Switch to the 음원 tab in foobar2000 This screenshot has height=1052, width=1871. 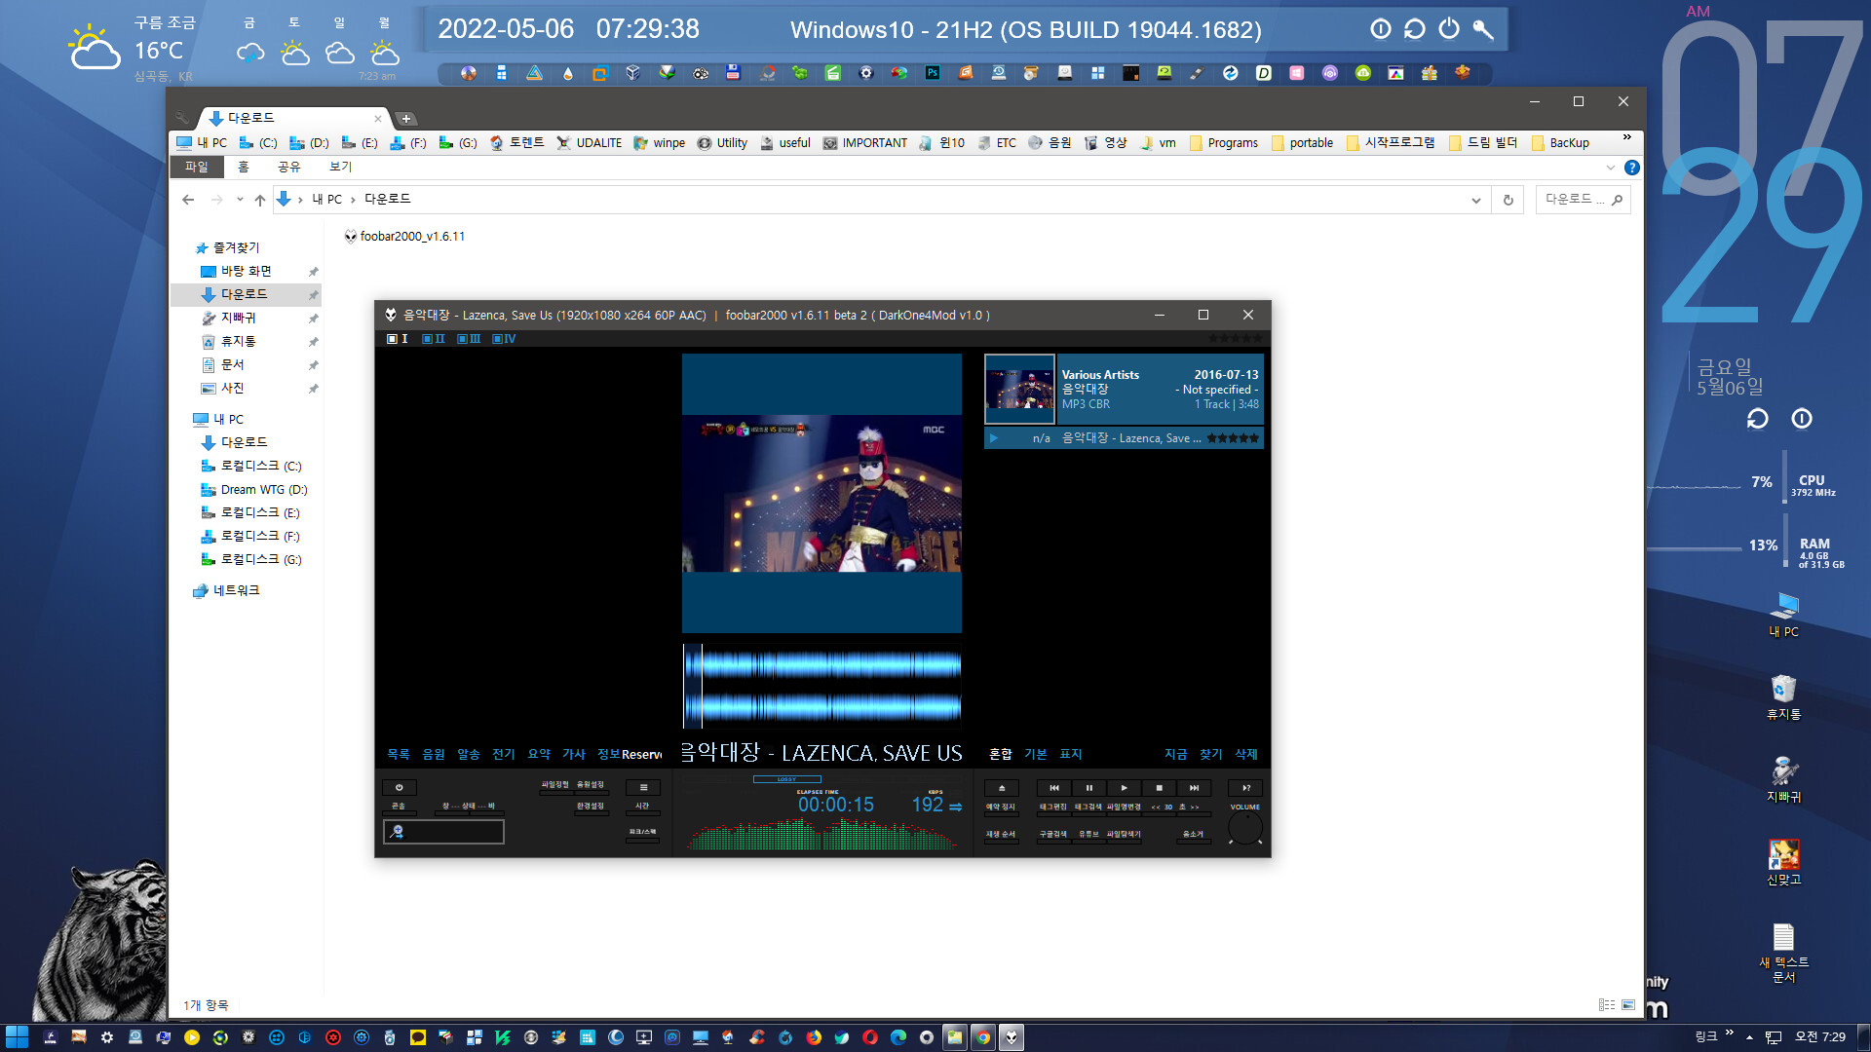tap(434, 754)
